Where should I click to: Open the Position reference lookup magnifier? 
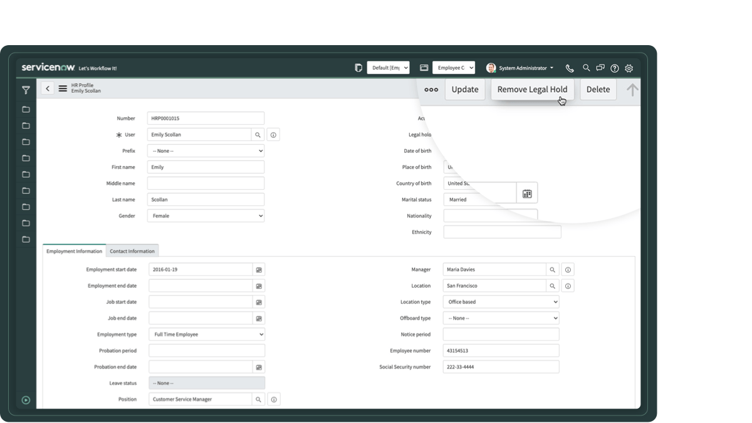click(x=258, y=399)
